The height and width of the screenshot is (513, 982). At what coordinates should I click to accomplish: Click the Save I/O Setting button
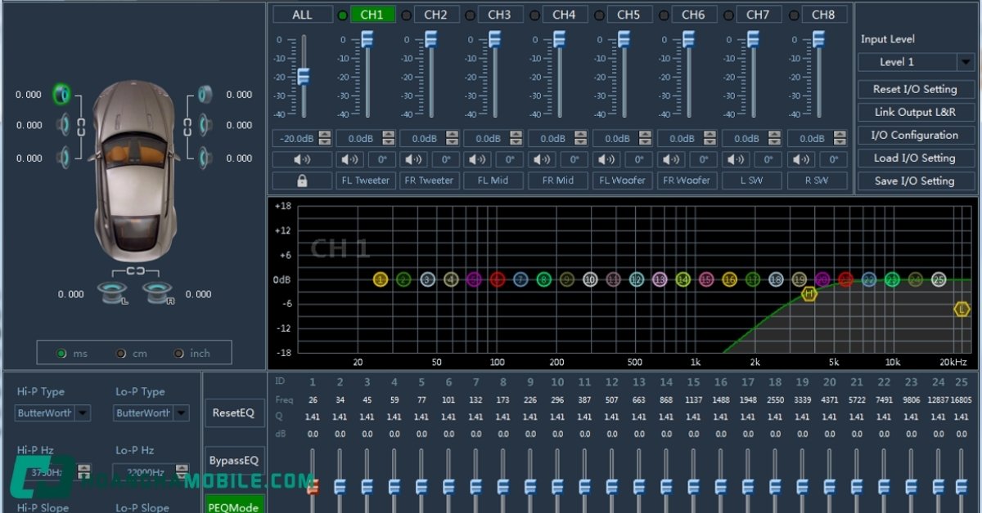(916, 181)
